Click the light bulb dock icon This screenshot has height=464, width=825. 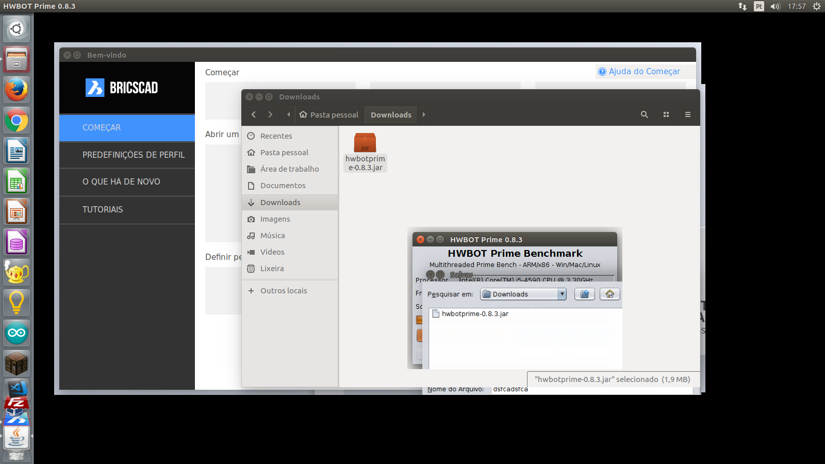click(16, 303)
